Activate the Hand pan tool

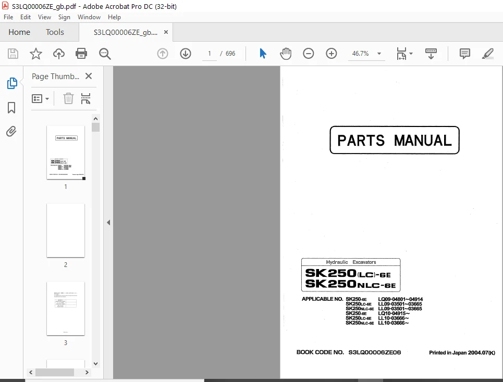pos(286,54)
